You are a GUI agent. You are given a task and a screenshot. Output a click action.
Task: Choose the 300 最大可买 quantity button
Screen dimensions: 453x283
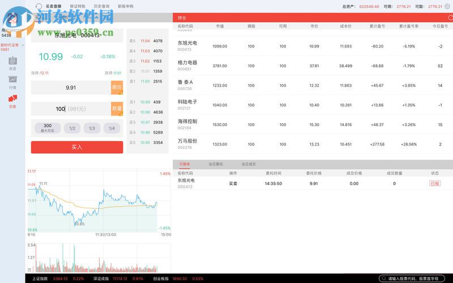[48, 128]
